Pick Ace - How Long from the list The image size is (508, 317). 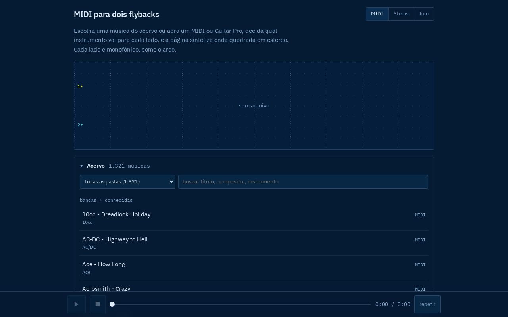254,268
